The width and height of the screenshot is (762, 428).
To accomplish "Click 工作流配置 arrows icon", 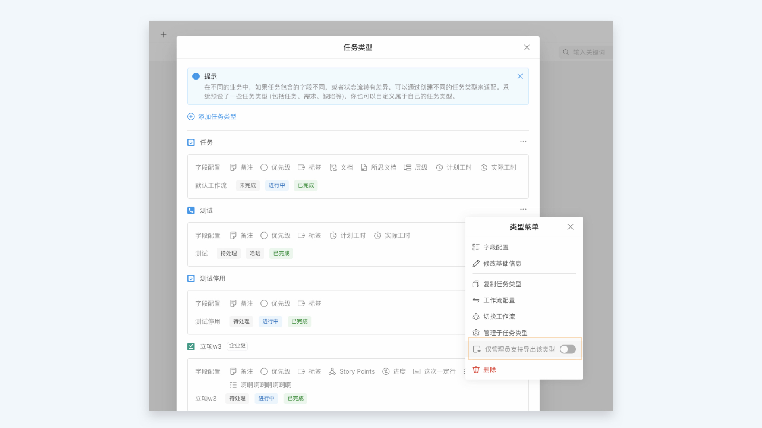I will 476,300.
